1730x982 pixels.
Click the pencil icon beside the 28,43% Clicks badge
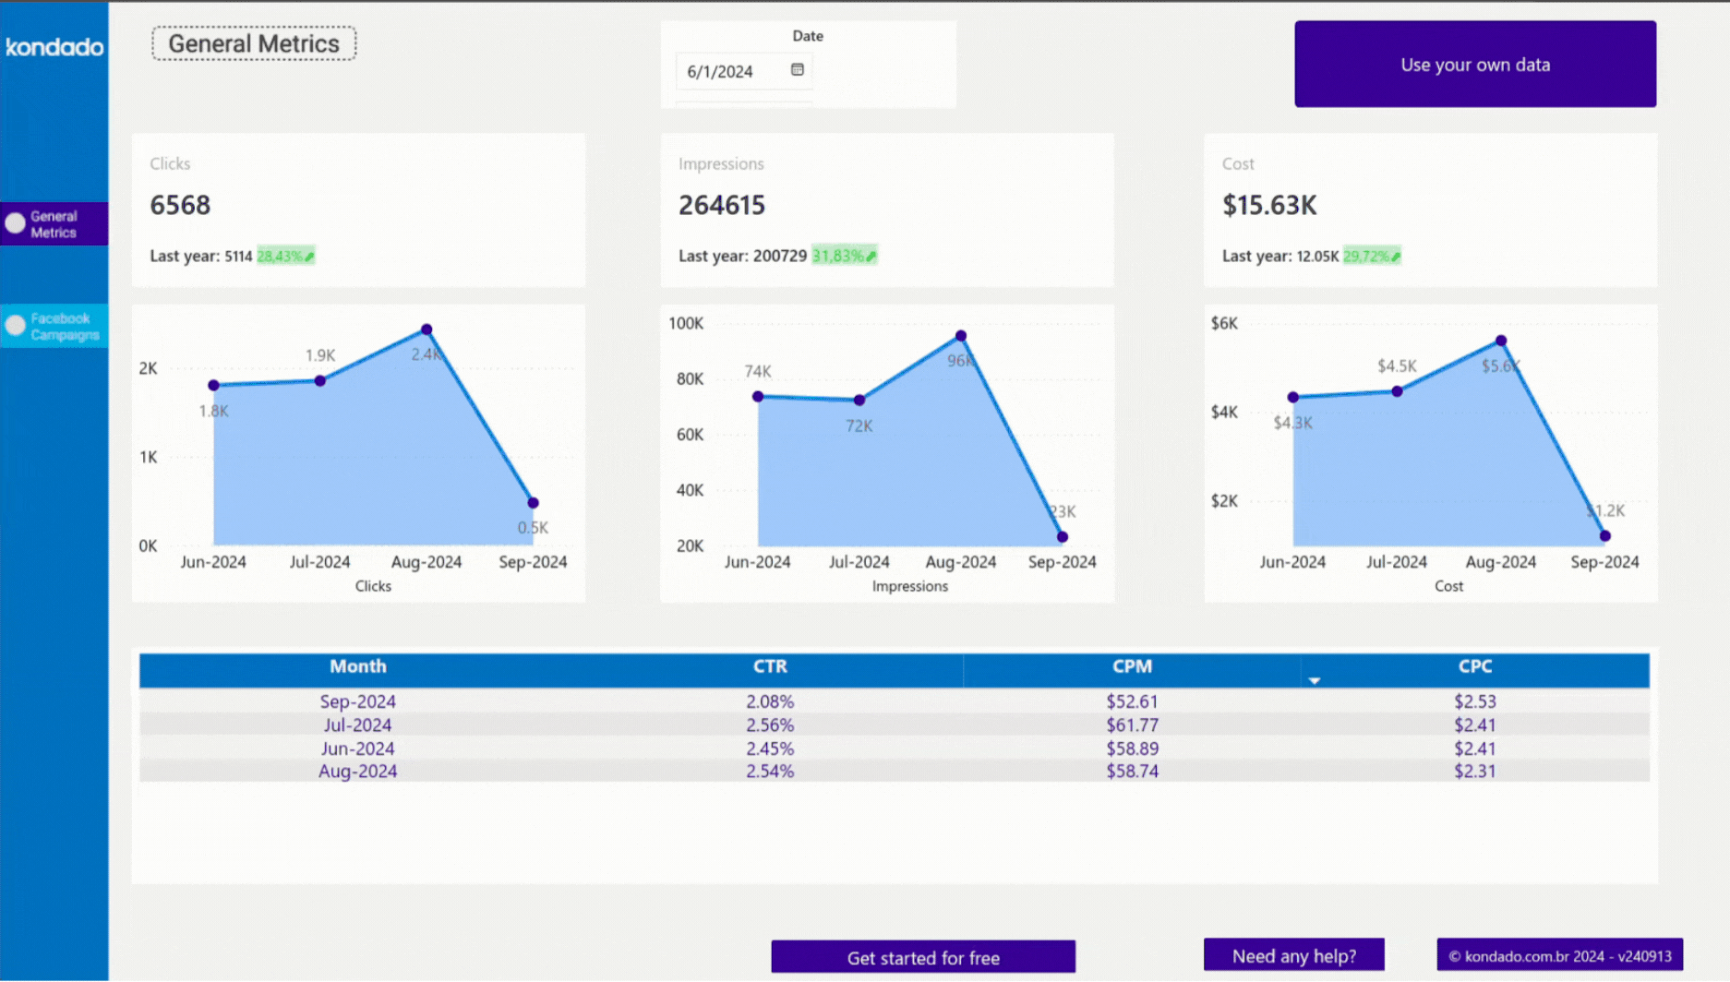(x=308, y=256)
